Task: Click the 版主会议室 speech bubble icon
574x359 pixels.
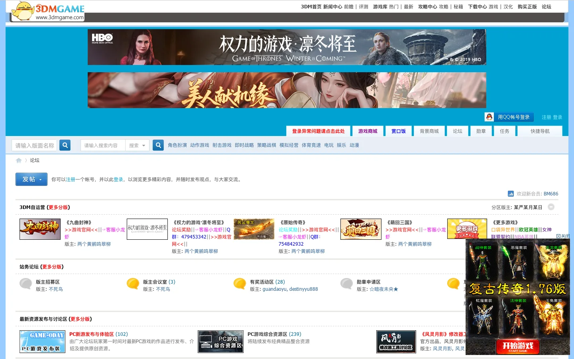Action: tap(133, 284)
